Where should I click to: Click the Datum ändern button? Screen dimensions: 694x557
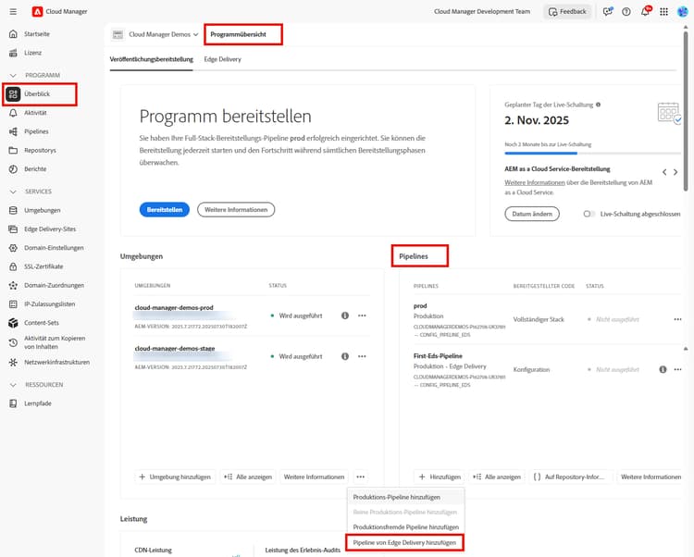(x=532, y=214)
